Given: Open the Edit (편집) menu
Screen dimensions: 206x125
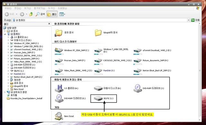Looking at the screenshot, I should (x=18, y=8).
